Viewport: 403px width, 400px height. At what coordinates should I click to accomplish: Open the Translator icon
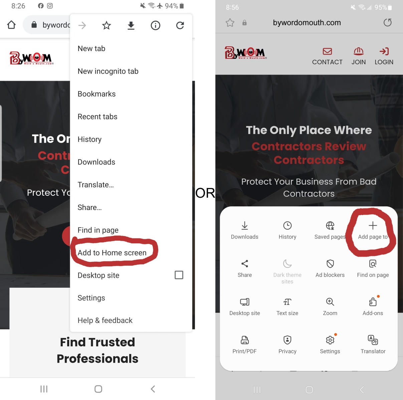(x=373, y=340)
